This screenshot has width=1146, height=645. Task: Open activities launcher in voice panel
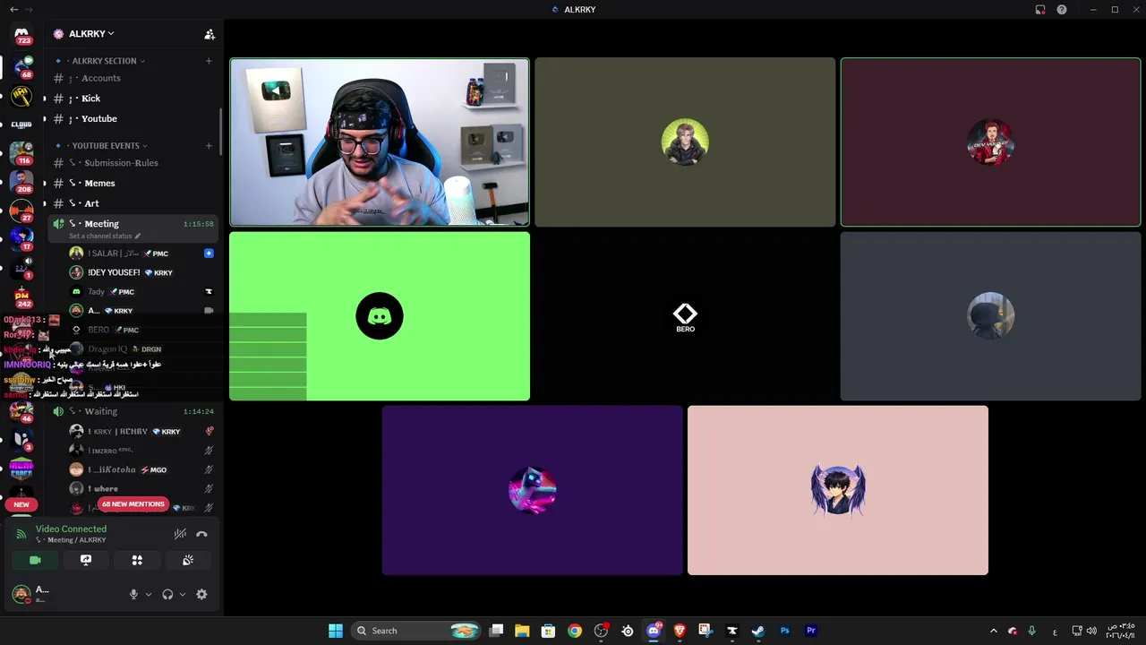(137, 560)
